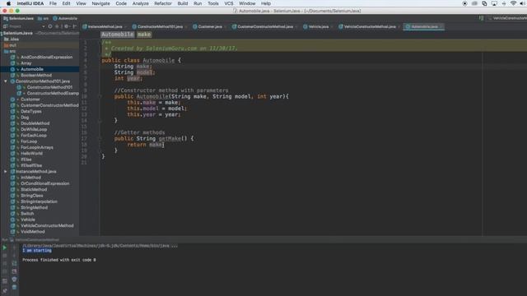Fold the Automobile constructor at gutter
This screenshot has height=296, width=527.
[100, 97]
